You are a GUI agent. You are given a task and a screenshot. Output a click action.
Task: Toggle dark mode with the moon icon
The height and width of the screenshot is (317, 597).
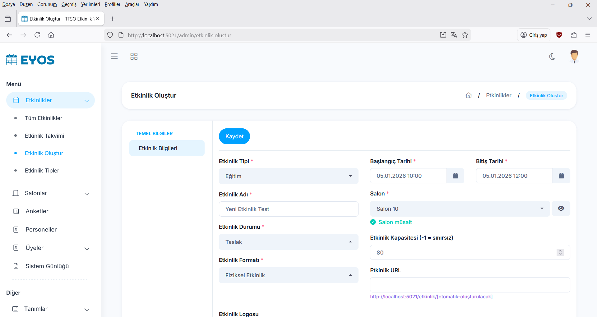click(x=552, y=57)
